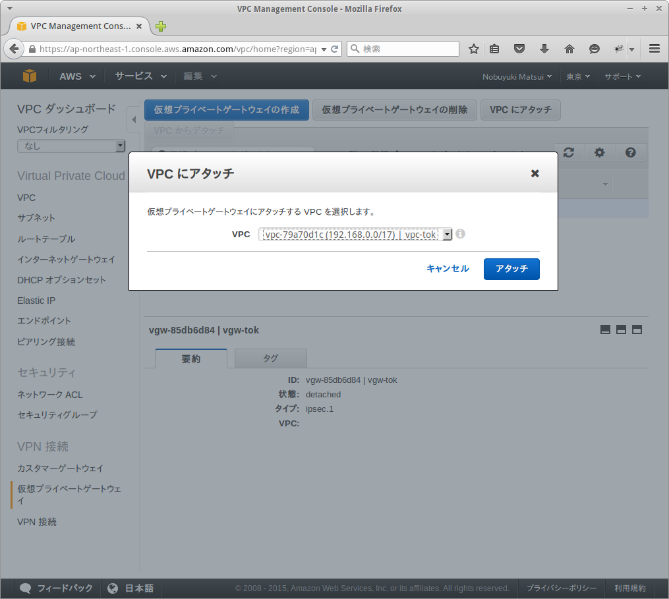Select the minimize detail pane layout icon
This screenshot has width=669, height=599.
[605, 329]
